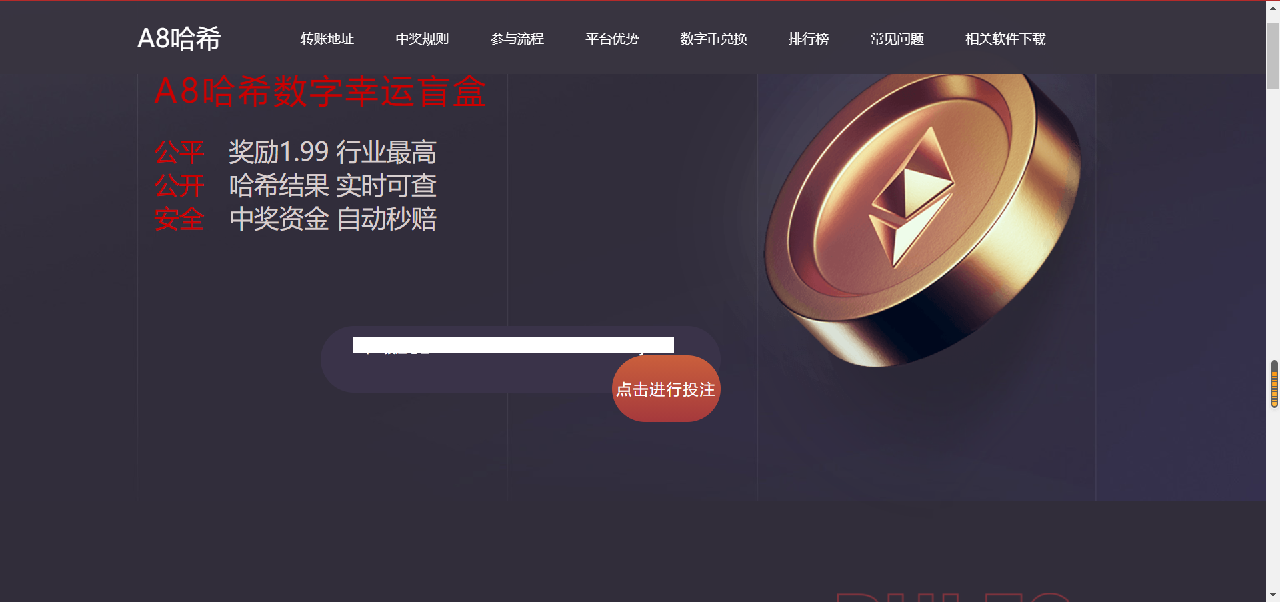
Task: Open 常见问题 FAQ link
Action: 897,39
